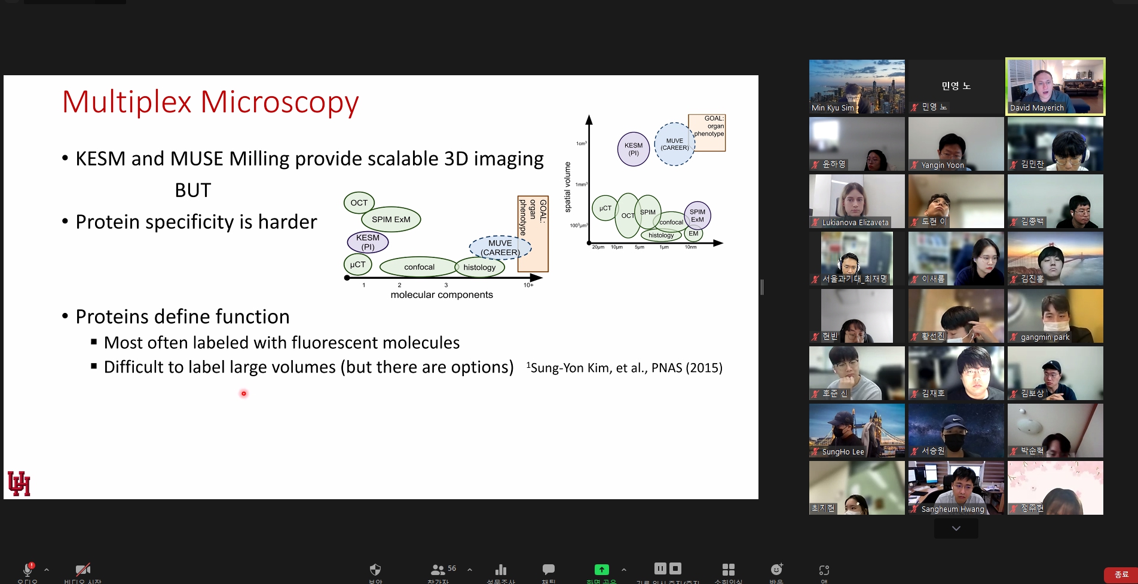Viewport: 1138px width, 584px height.
Task: Open the Chat bubble icon
Action: 549,569
